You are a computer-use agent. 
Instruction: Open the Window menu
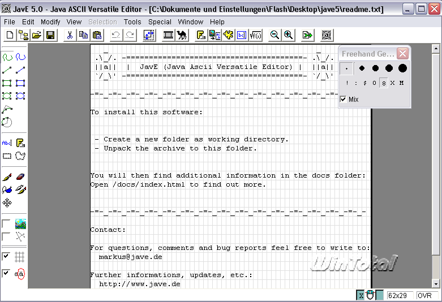click(x=191, y=22)
